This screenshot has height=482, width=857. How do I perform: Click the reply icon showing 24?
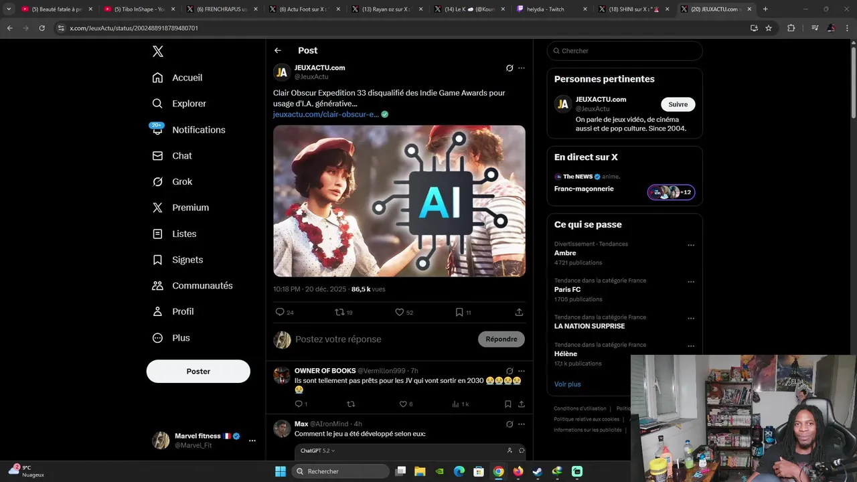pyautogui.click(x=285, y=312)
